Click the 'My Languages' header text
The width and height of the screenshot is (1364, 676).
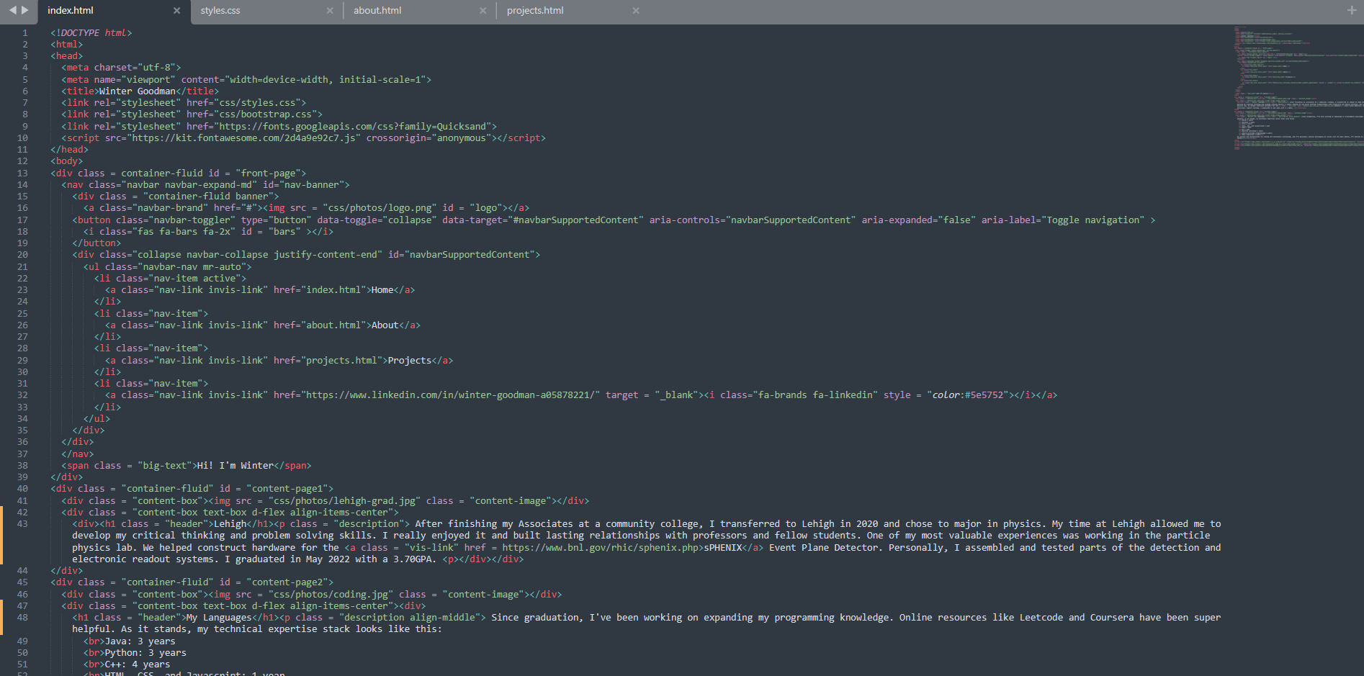pyautogui.click(x=219, y=618)
